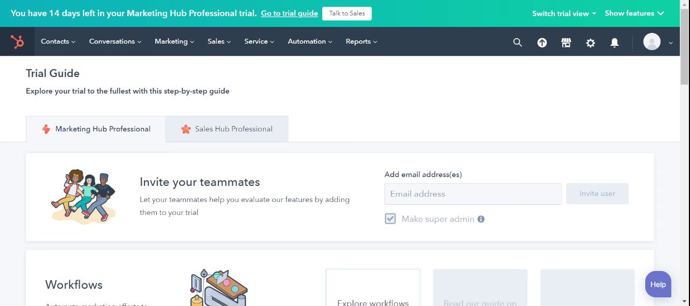The height and width of the screenshot is (306, 690).
Task: Click the Trial Guide heading
Action: pos(53,73)
